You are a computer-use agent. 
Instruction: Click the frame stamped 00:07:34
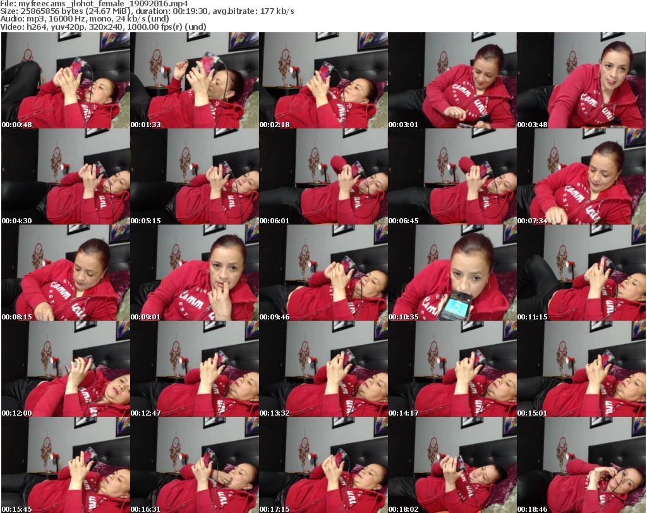click(581, 176)
